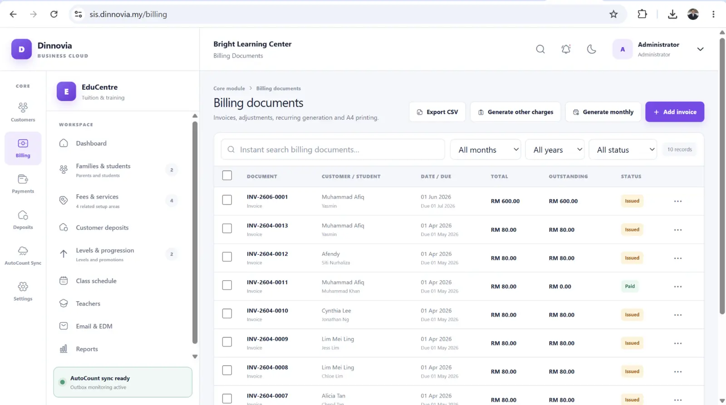Reload the page
The height and width of the screenshot is (405, 726).
[x=54, y=14]
